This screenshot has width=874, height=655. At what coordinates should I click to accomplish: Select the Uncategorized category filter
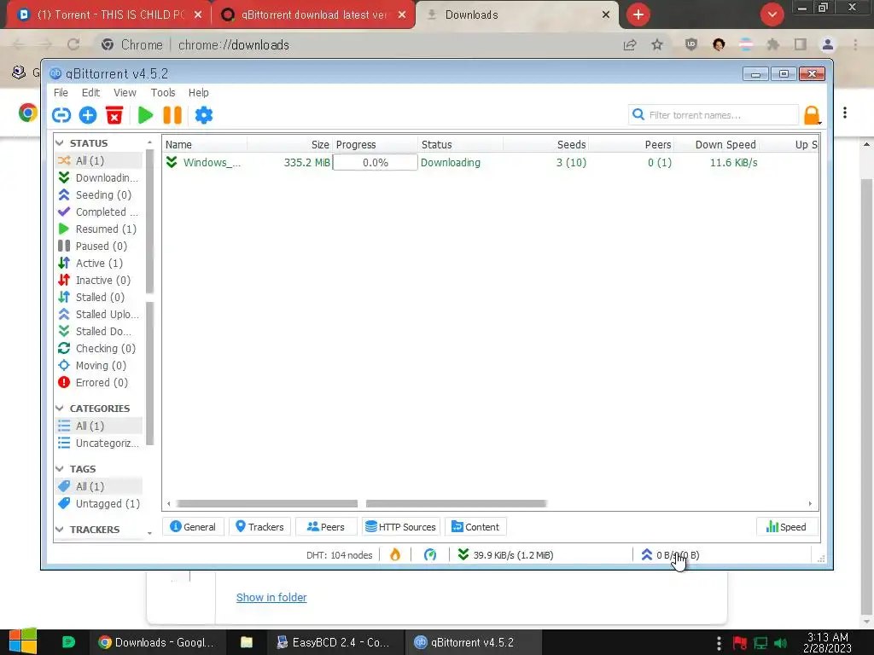(x=99, y=443)
